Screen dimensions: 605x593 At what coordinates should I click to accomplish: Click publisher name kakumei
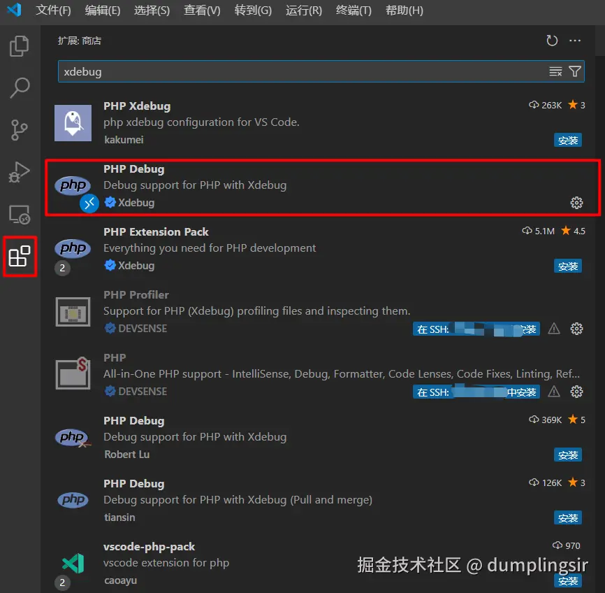(x=124, y=140)
